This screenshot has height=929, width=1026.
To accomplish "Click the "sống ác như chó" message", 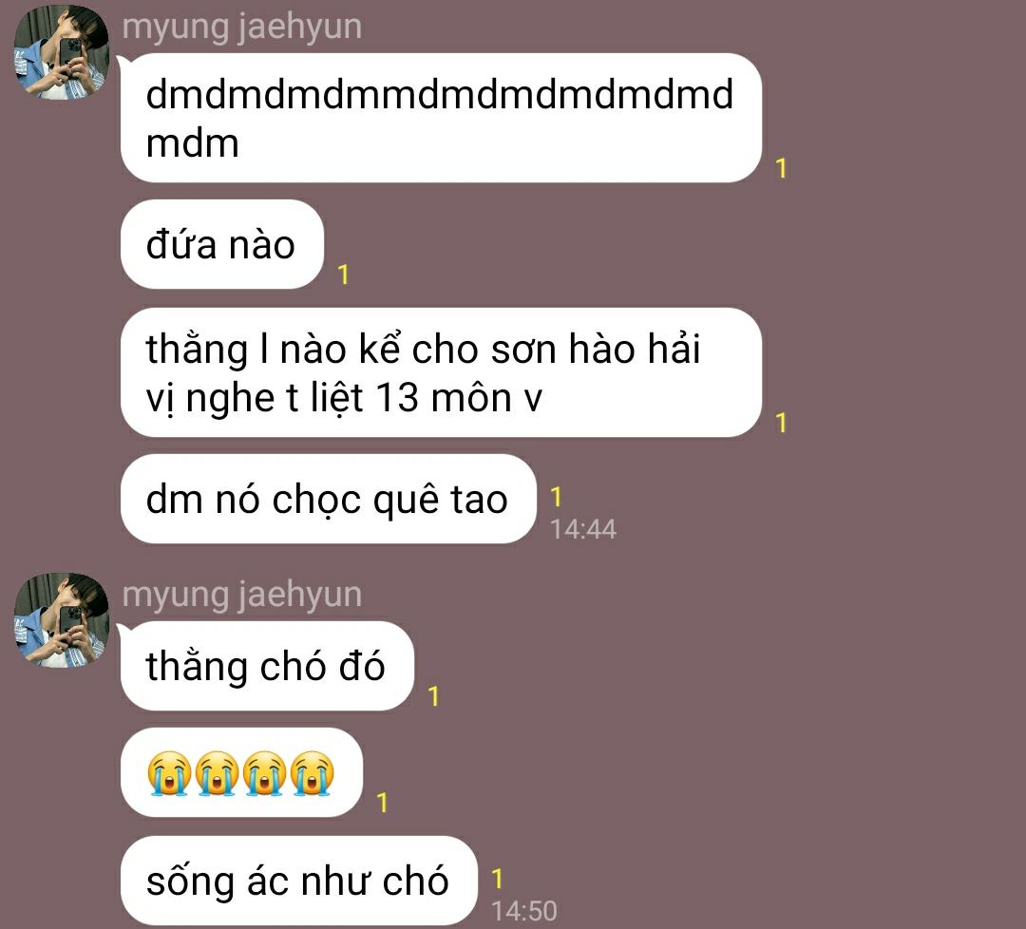I will [x=299, y=880].
